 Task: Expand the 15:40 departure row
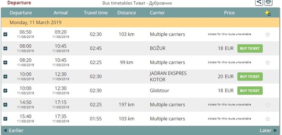click(6, 119)
